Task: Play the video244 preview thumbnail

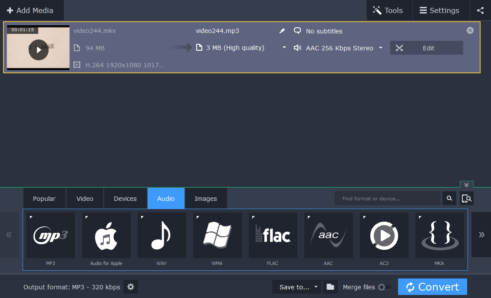Action: [38, 49]
